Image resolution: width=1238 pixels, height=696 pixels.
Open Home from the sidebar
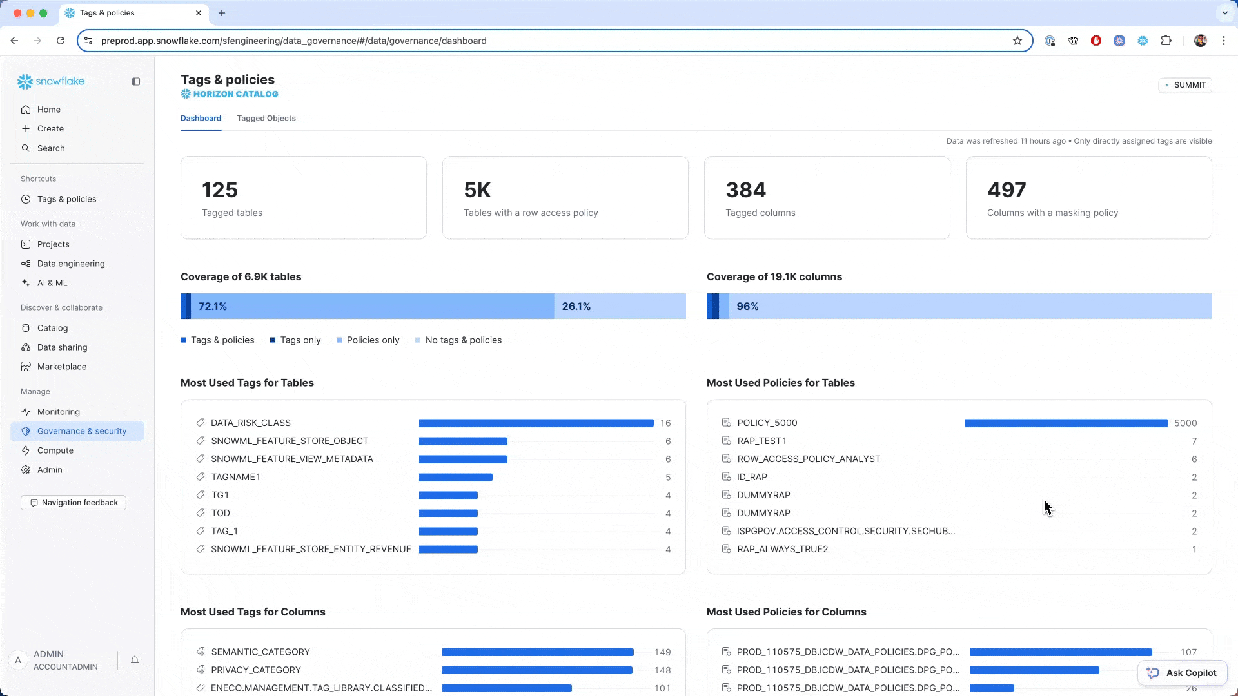48,110
